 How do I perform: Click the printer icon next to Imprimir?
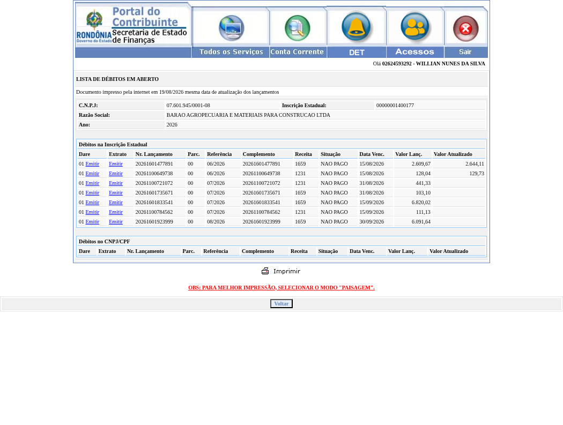point(265,271)
